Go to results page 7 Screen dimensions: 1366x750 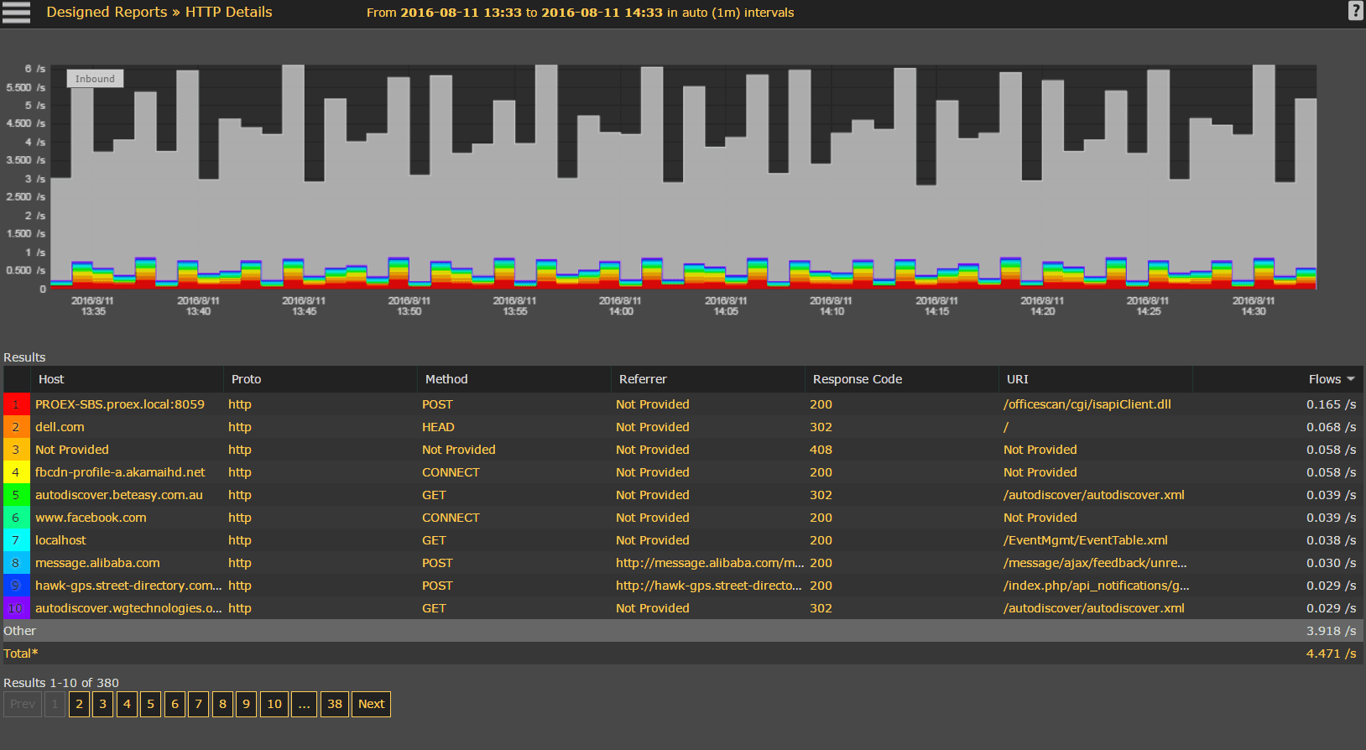click(x=198, y=704)
